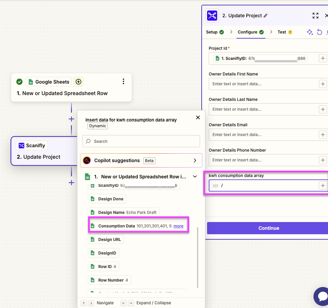Viewport: 328px width, 308px height.
Task: Select the ScaniflyID field in the data list
Action: [134, 186]
